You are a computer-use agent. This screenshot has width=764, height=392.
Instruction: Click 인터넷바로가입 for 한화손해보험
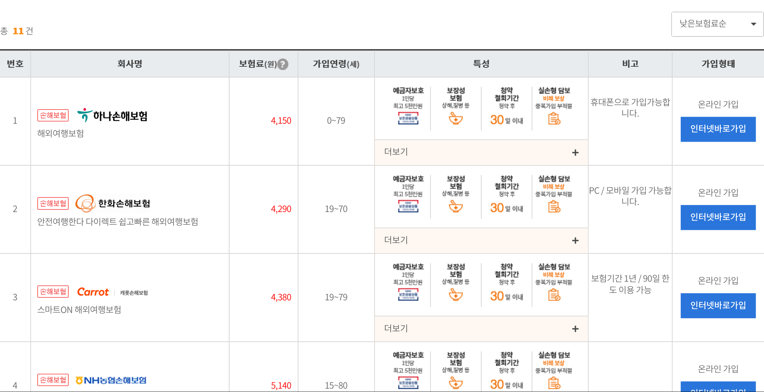click(x=718, y=217)
